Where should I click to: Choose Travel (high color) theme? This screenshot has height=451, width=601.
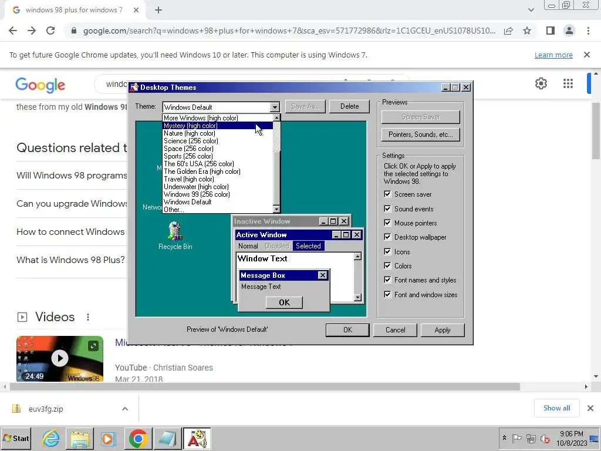click(218, 179)
